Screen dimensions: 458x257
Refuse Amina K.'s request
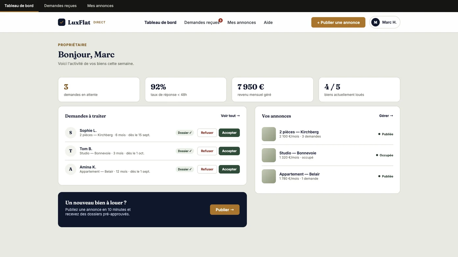click(207, 169)
